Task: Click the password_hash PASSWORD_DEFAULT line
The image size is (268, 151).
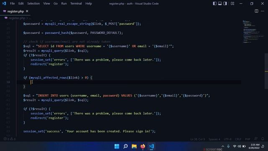Action: tap(73, 33)
